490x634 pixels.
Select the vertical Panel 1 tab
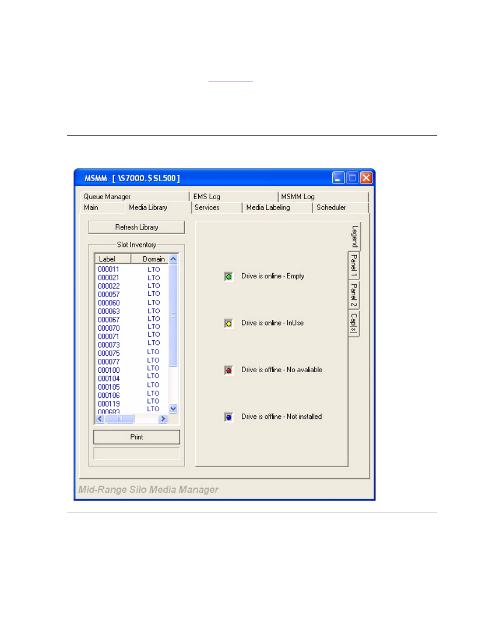pyautogui.click(x=353, y=265)
